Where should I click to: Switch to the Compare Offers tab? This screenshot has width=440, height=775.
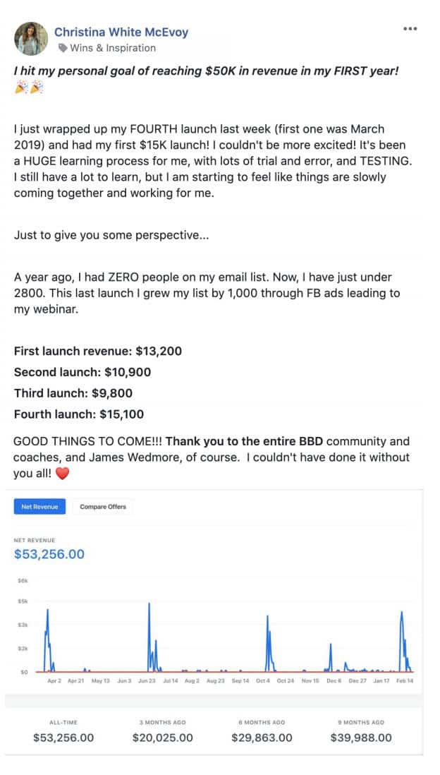pyautogui.click(x=103, y=507)
